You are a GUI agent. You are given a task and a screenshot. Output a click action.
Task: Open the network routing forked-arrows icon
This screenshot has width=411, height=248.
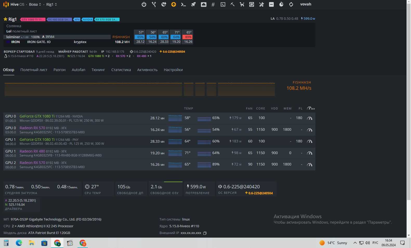click(154, 4)
